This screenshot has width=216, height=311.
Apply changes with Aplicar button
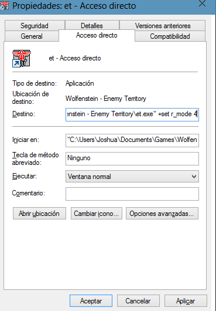186,301
